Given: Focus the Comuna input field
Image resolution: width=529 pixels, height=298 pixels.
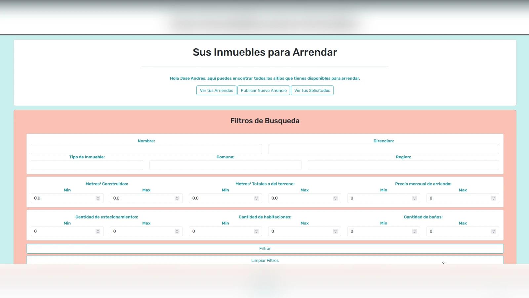Looking at the screenshot, I should click(x=225, y=165).
